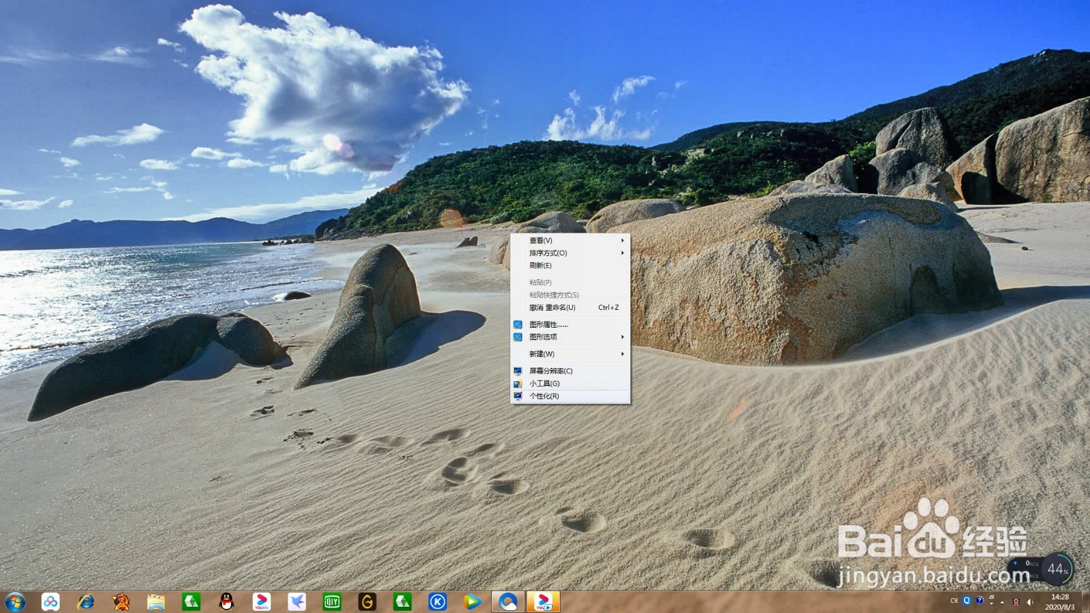Open the Windows Start menu orb
Screen dimensions: 1090x613
(x=15, y=601)
